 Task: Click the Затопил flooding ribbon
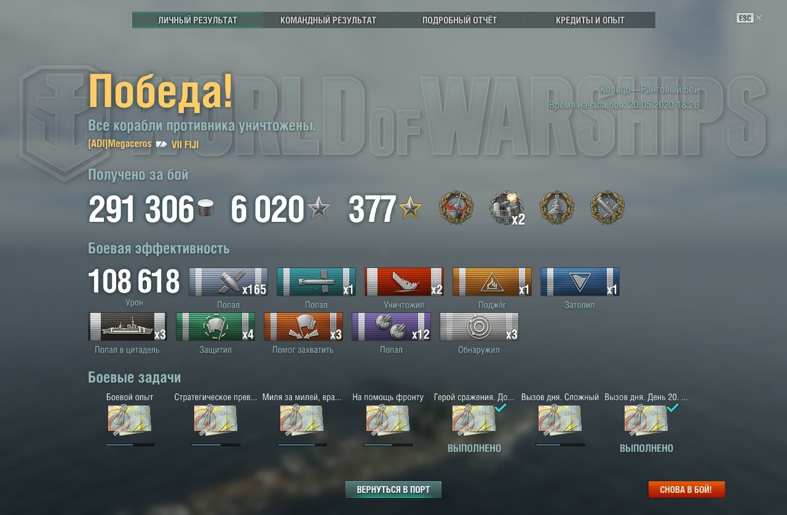click(580, 282)
